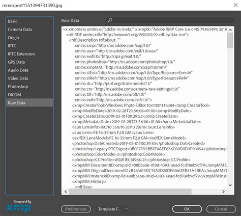Image resolution: width=241 pixels, height=216 pixels.
Task: Click the xmlns:stEvt namespace line
Action: click(x=134, y=73)
